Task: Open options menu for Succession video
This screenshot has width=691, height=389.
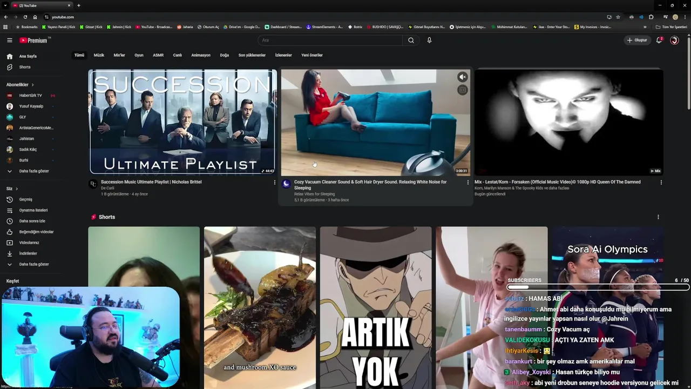Action: pos(274,183)
